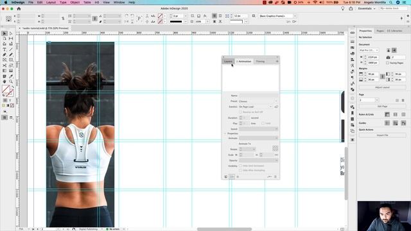
Task: Select the Pencil tool
Action: click(x=11, y=55)
